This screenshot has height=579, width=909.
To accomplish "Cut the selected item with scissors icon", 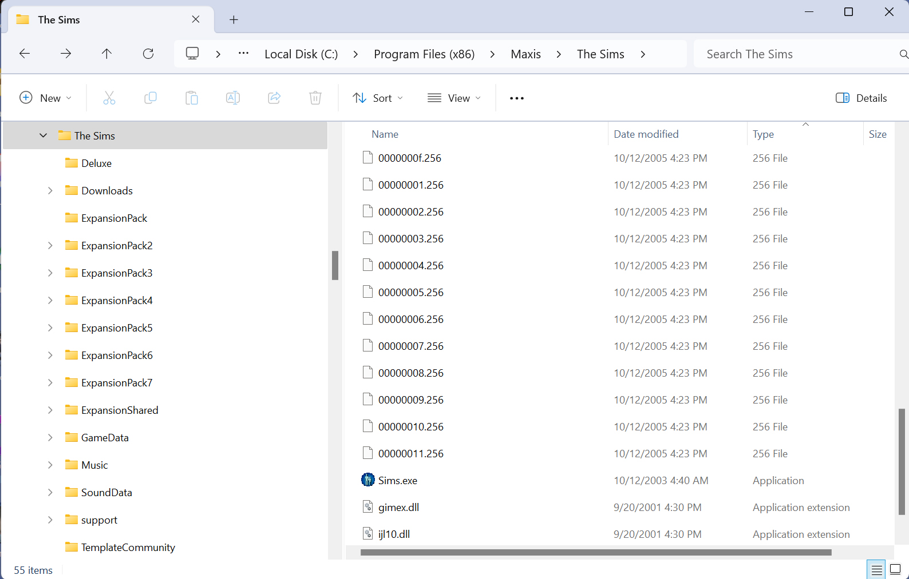I will click(109, 98).
